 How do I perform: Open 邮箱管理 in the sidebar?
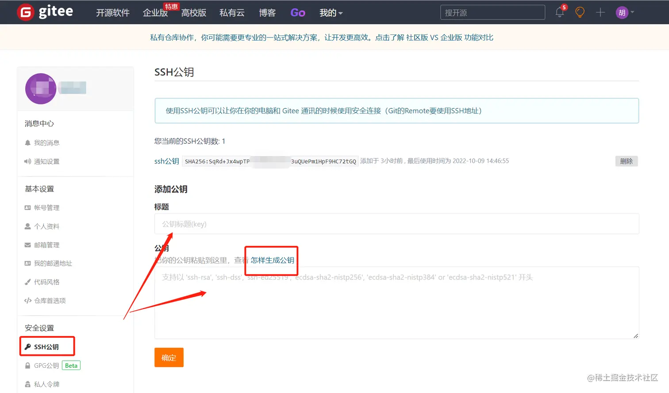[46, 245]
